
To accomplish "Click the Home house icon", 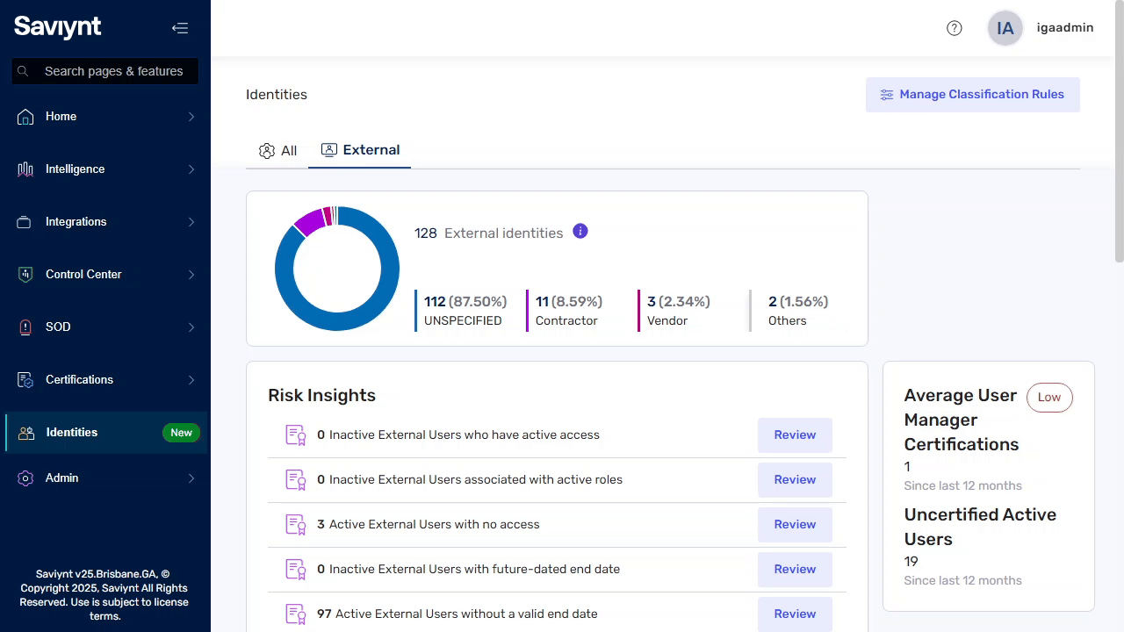I will (x=25, y=117).
